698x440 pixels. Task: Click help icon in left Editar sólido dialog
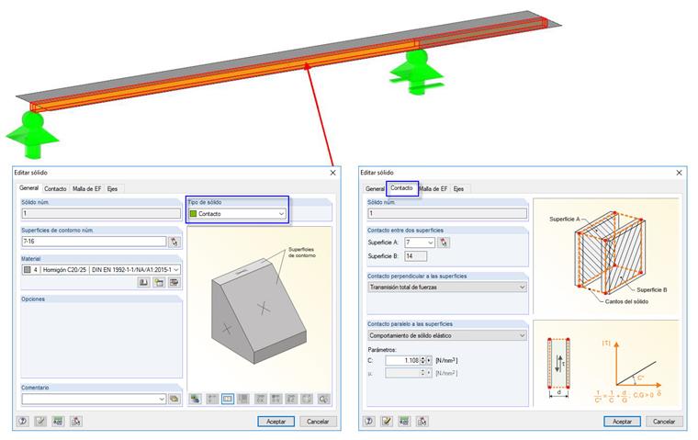pos(23,421)
